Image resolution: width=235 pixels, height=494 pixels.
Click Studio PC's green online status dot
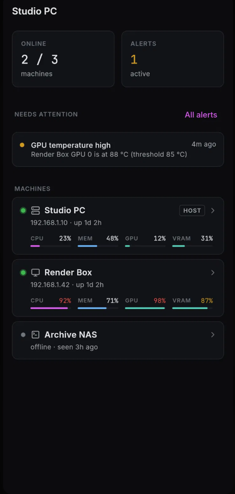click(23, 210)
